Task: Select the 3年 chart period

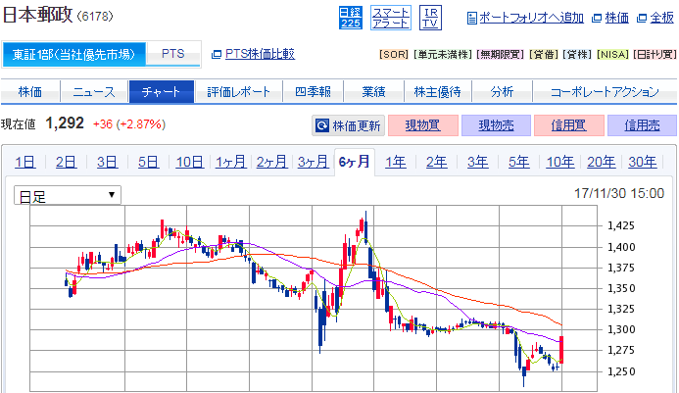Action: pyautogui.click(x=477, y=163)
